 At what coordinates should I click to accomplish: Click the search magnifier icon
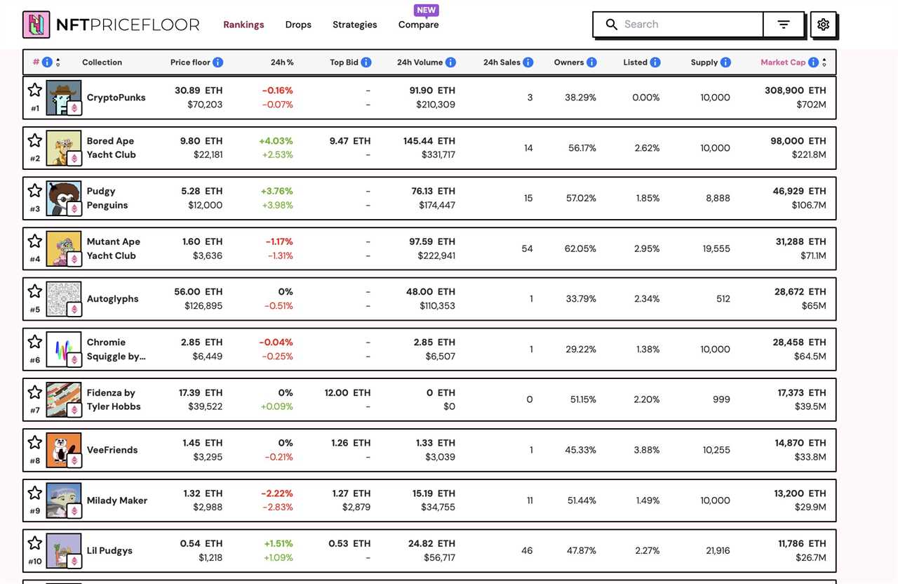tap(611, 24)
